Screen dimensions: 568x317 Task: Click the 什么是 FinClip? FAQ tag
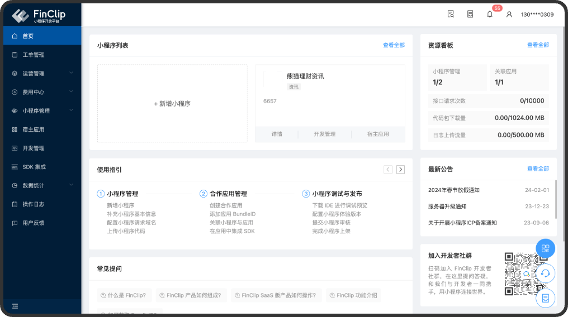point(123,295)
